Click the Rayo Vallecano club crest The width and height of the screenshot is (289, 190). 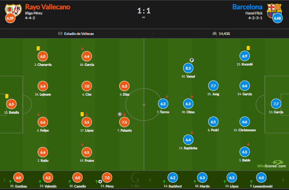pyautogui.click(x=12, y=10)
